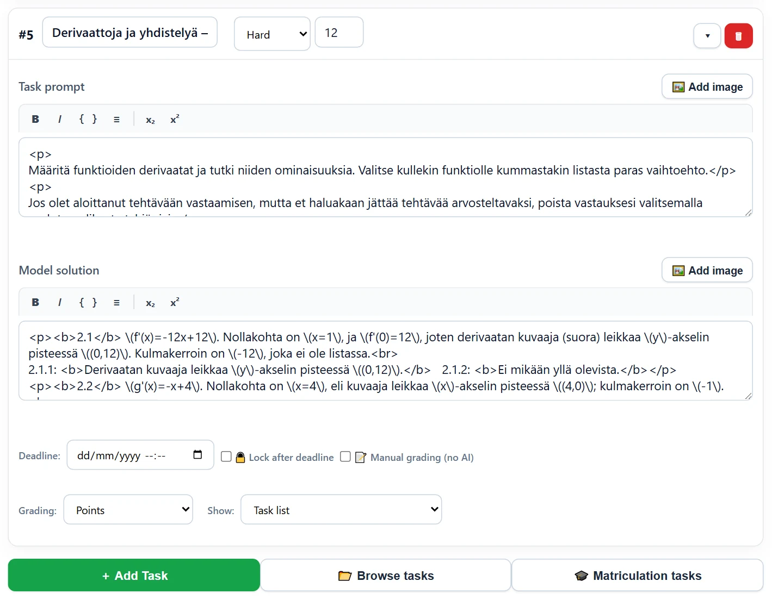Image resolution: width=772 pixels, height=600 pixels.
Task: Open the Hard difficulty dropdown
Action: coord(272,34)
